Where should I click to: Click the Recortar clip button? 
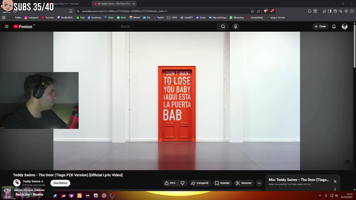point(244,183)
